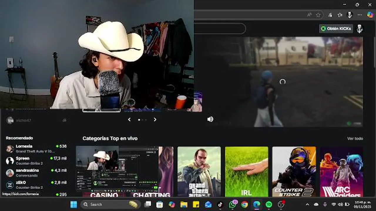Click zEkO channel avatar
Viewport: 376px width, 211px height.
click(x=10, y=185)
